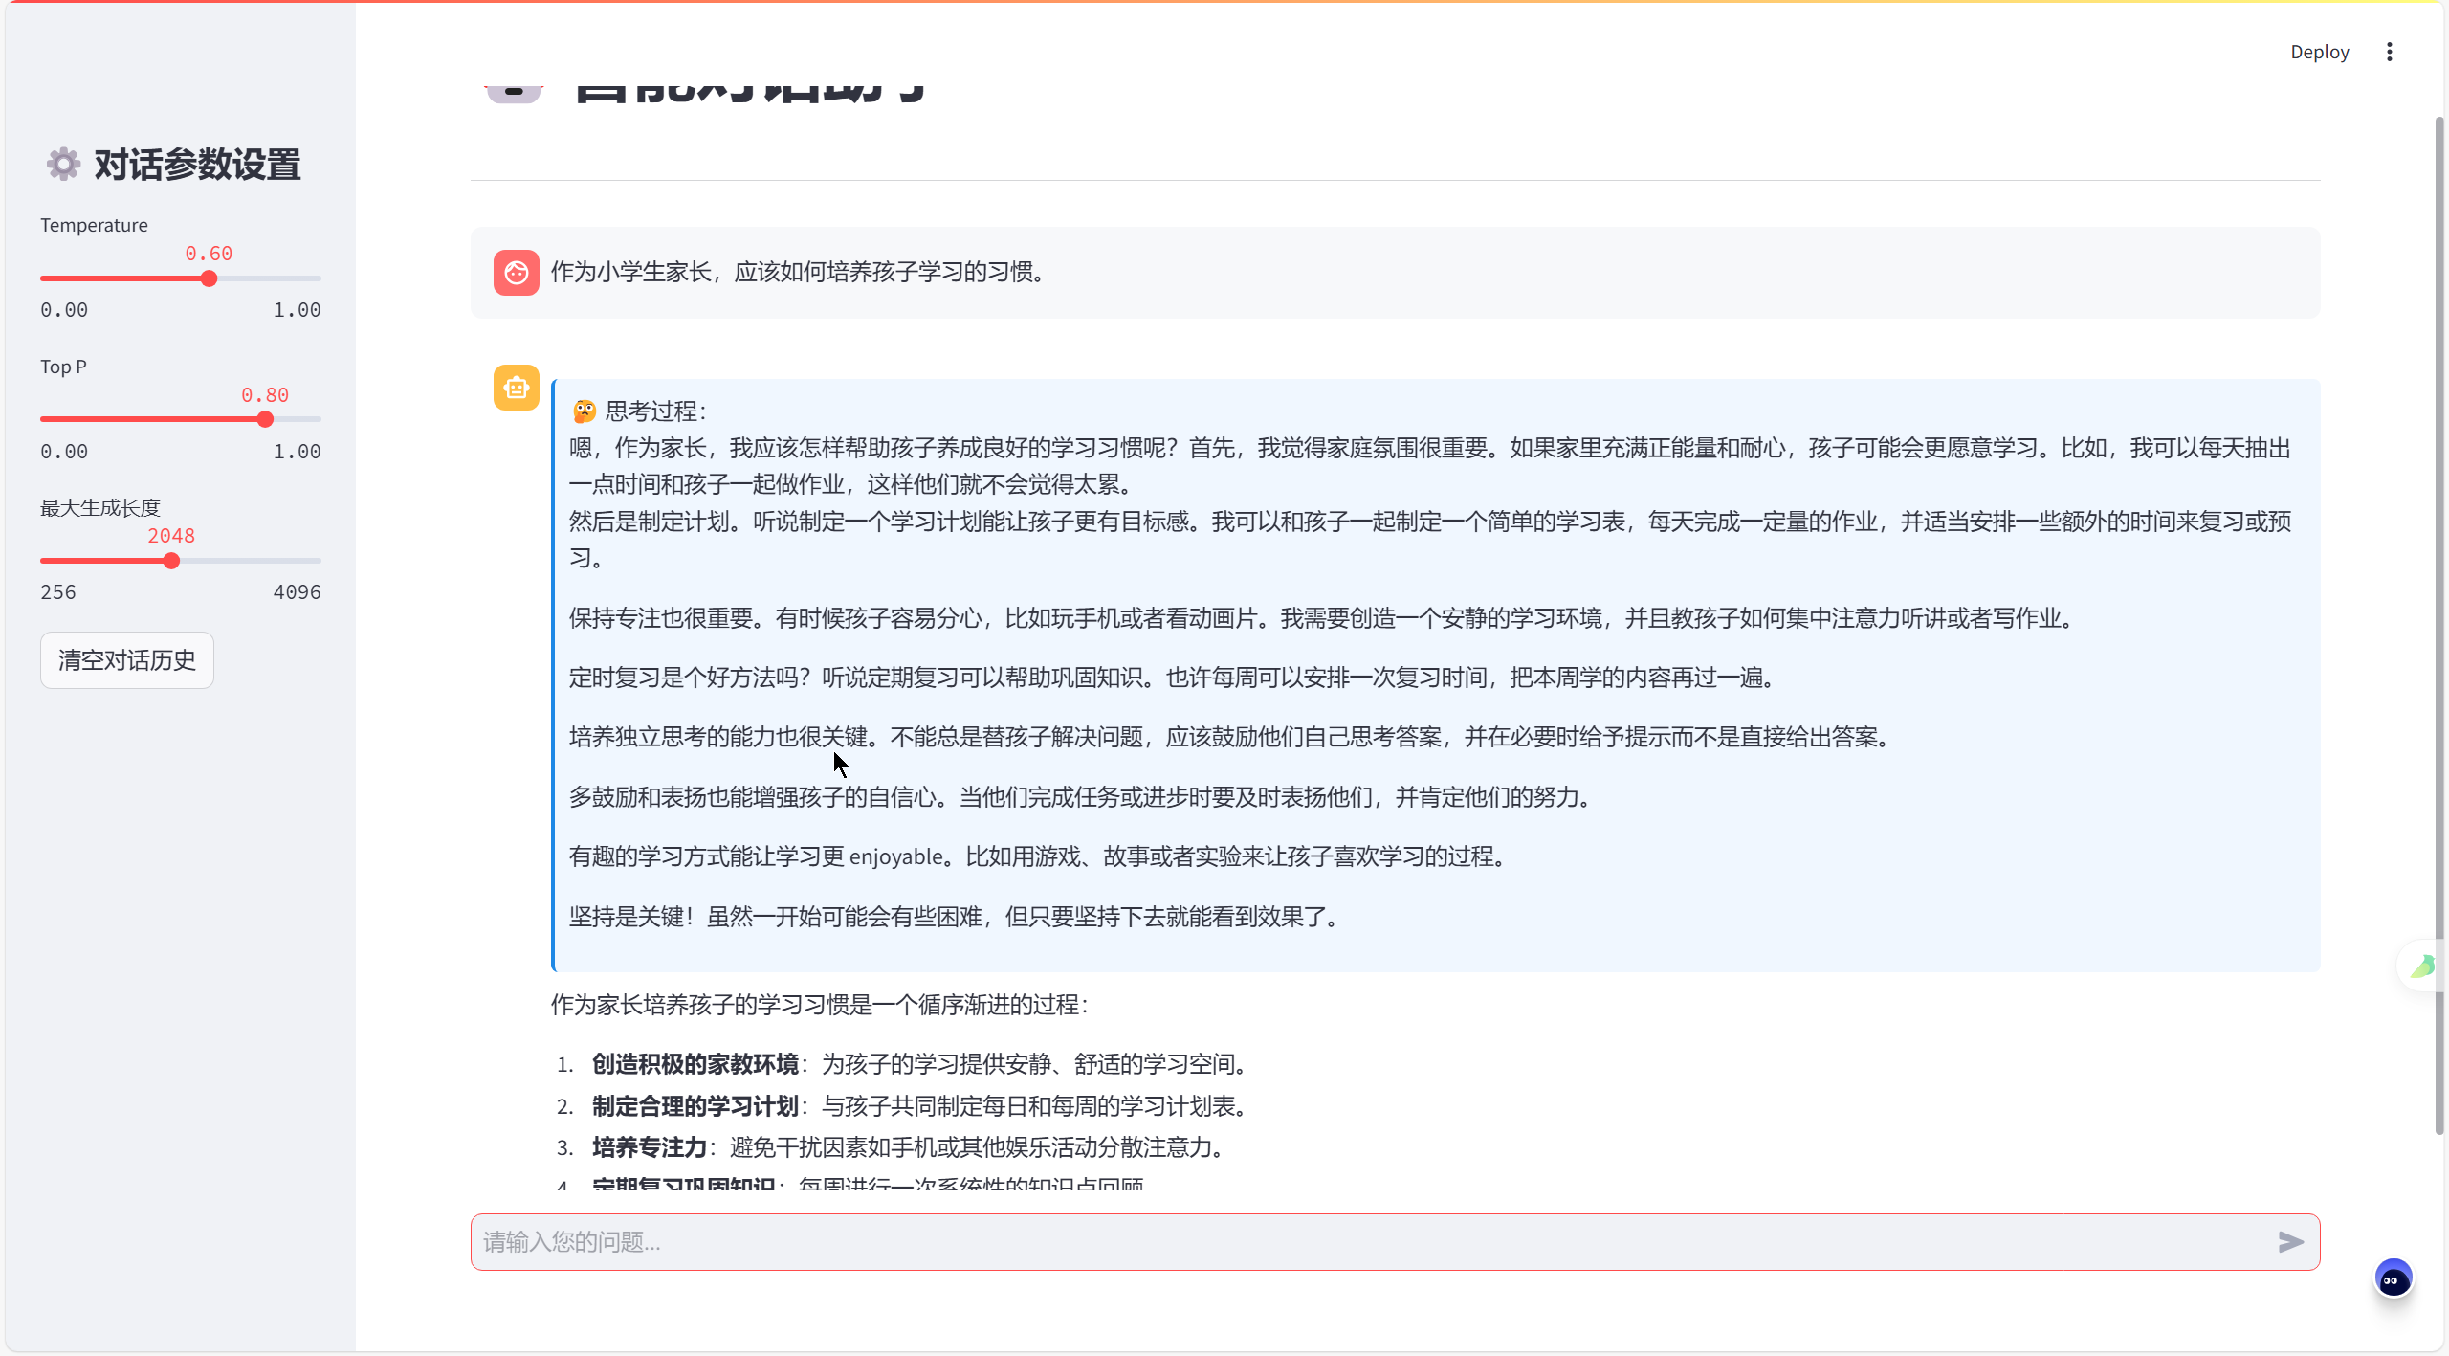2449x1356 pixels.
Task: Click the yellow robot assistant avatar
Action: (x=516, y=388)
